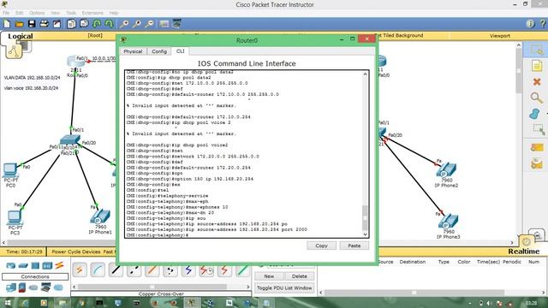Open the Options menu
The height and width of the screenshot is (308, 548).
(x=37, y=13)
